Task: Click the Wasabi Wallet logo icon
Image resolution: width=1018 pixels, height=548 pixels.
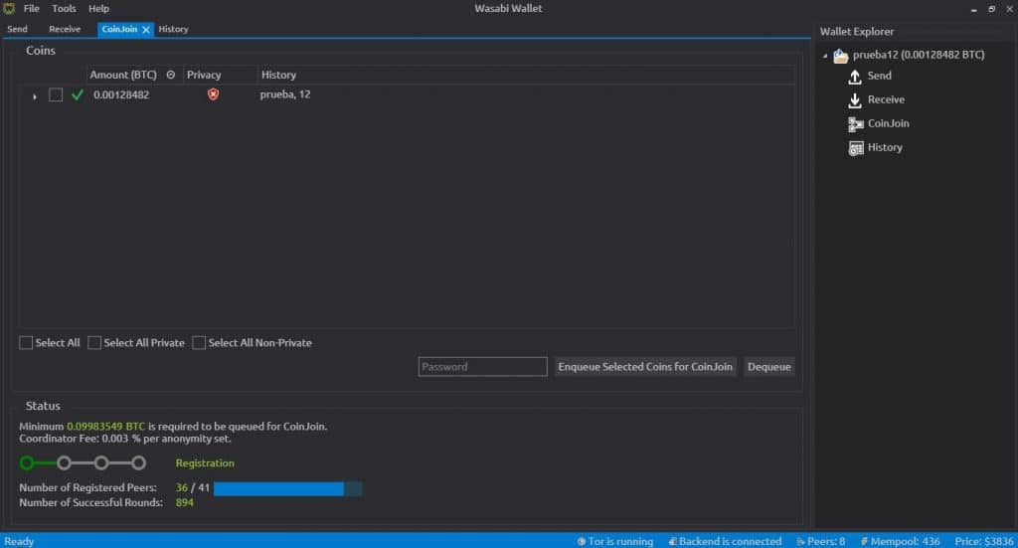Action: pos(9,9)
